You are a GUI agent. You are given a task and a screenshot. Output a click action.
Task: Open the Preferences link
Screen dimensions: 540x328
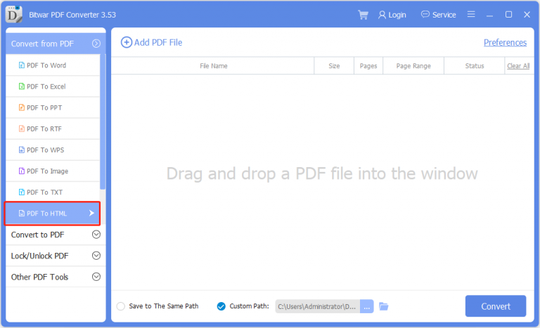coord(505,42)
